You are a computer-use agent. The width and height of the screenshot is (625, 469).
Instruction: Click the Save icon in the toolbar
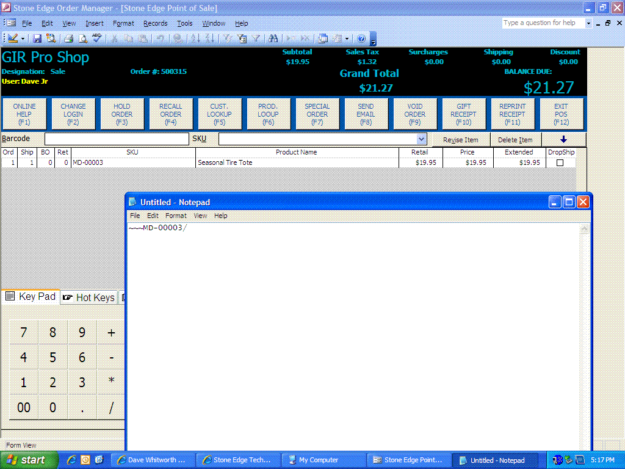point(37,38)
